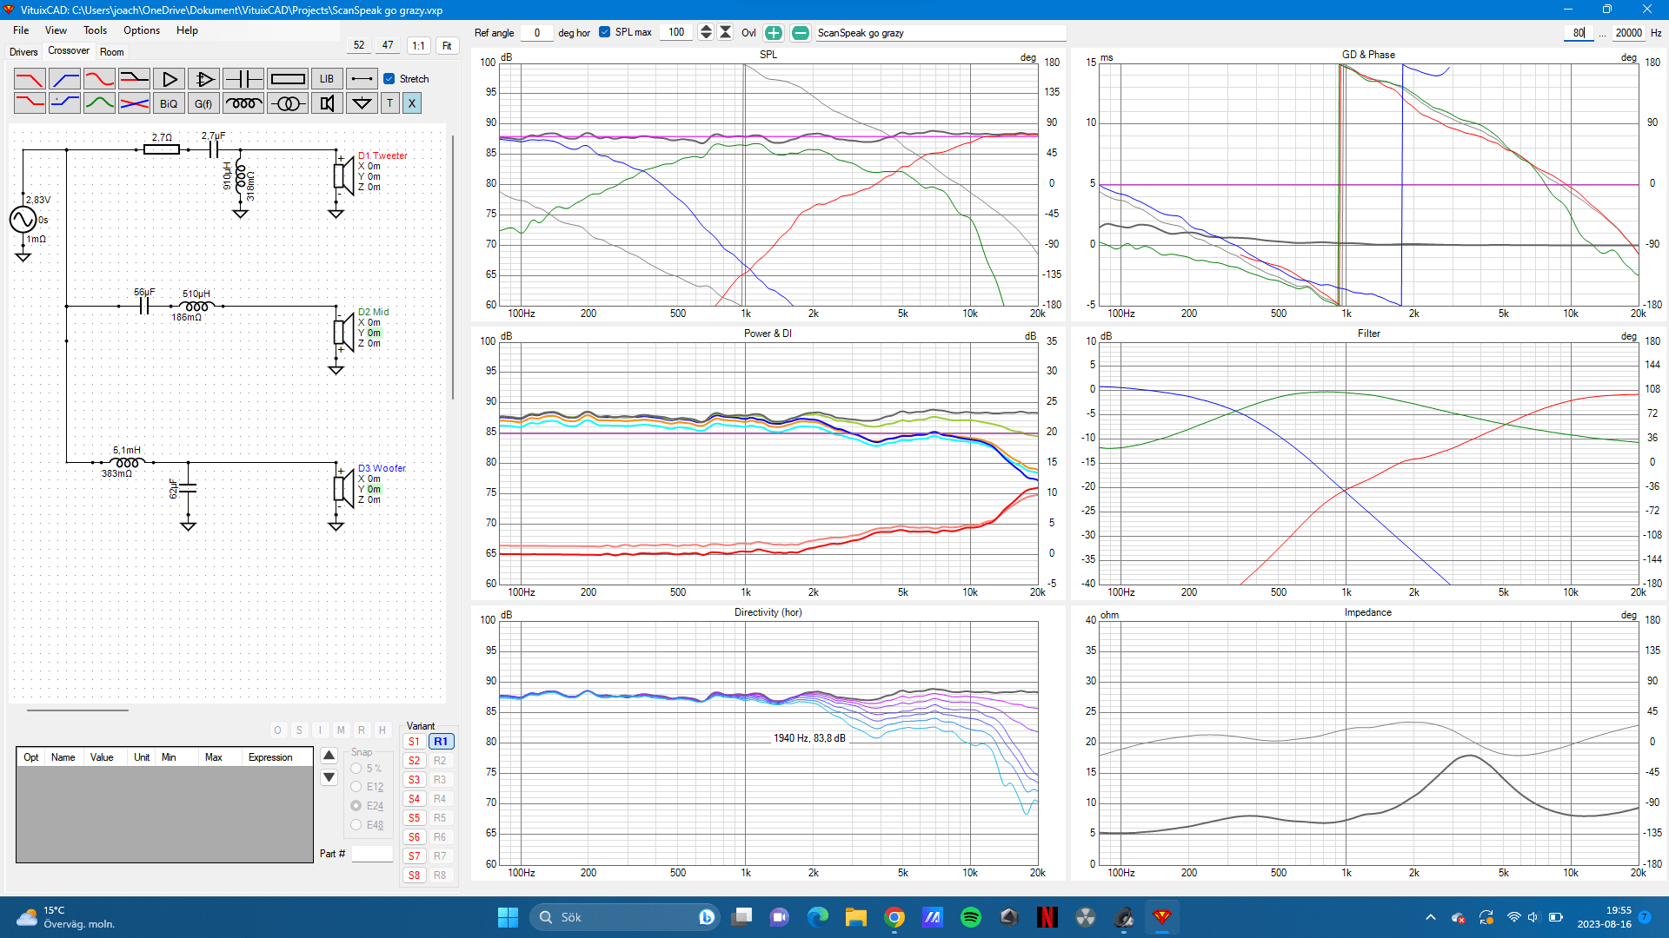Insert the red S-curve filter block
The width and height of the screenshot is (1669, 938).
pos(99,79)
